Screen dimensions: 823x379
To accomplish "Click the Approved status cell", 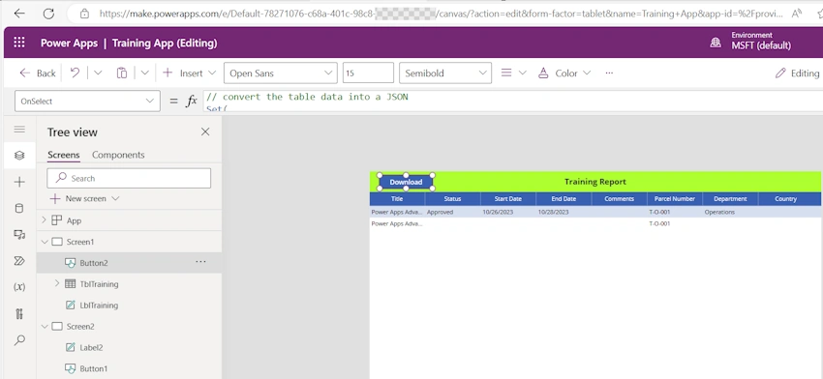I will pos(440,213).
